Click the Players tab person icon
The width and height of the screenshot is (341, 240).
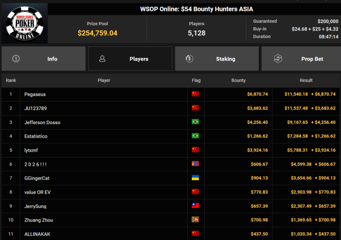pos(102,59)
